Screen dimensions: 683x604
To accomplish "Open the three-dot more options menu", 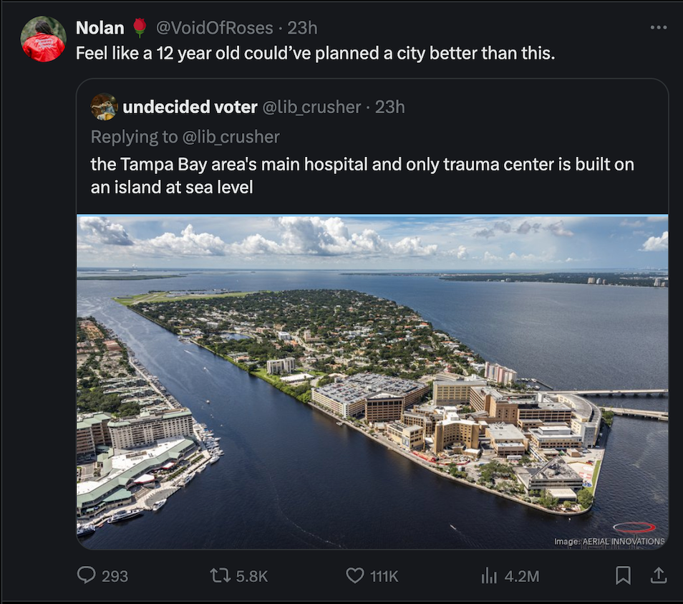I will click(x=658, y=28).
